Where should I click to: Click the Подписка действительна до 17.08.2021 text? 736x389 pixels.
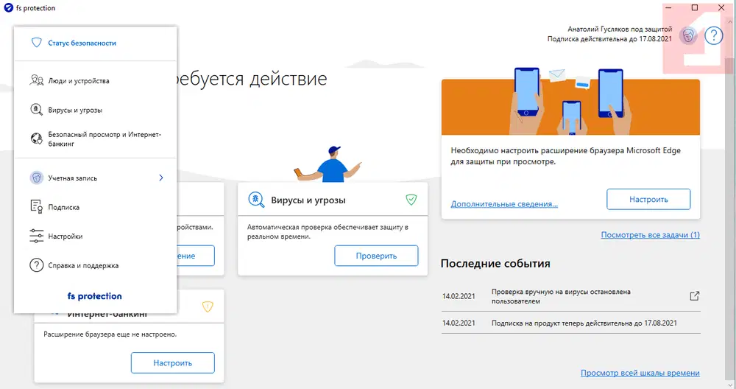[609, 39]
